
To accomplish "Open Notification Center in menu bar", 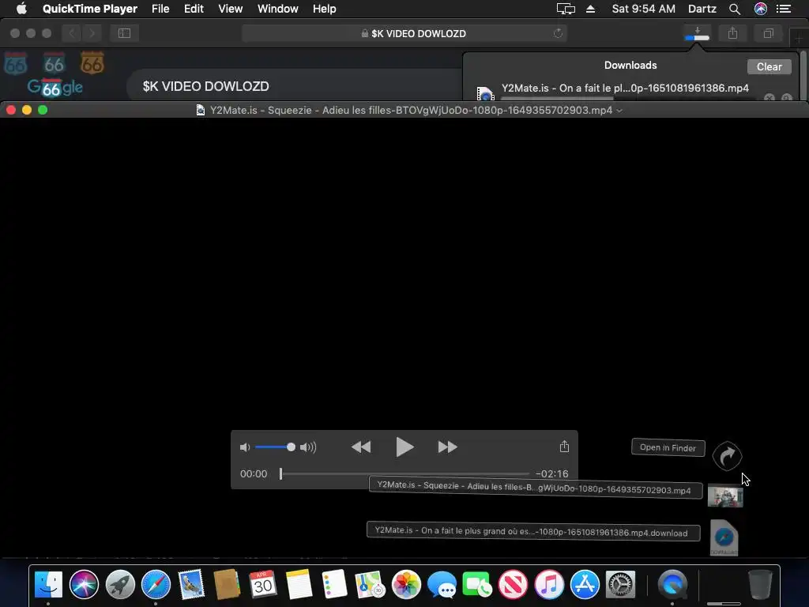I will (x=784, y=9).
